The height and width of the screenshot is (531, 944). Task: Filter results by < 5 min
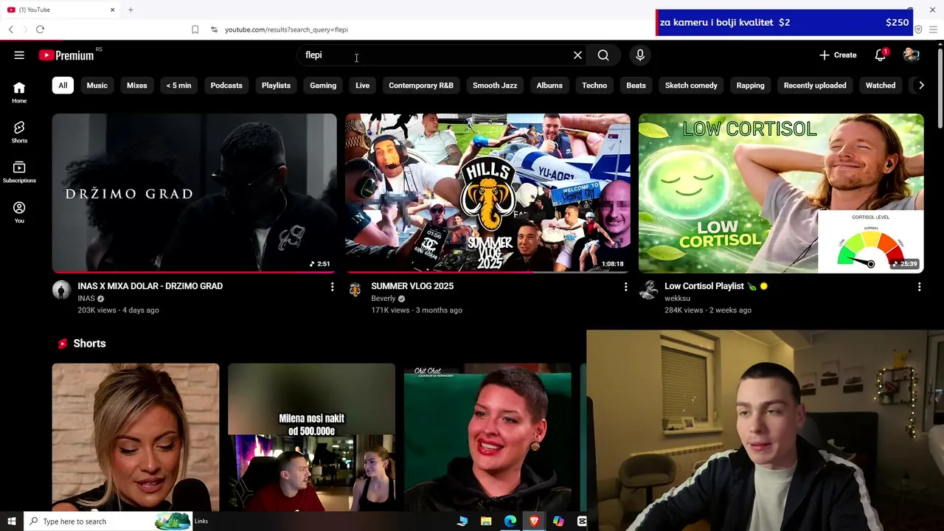click(x=178, y=86)
